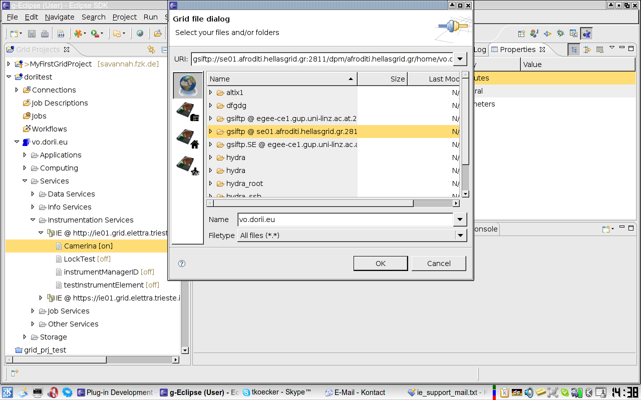641x400 pixels.
Task: Expand the dfgdg folder
Action: (211, 105)
